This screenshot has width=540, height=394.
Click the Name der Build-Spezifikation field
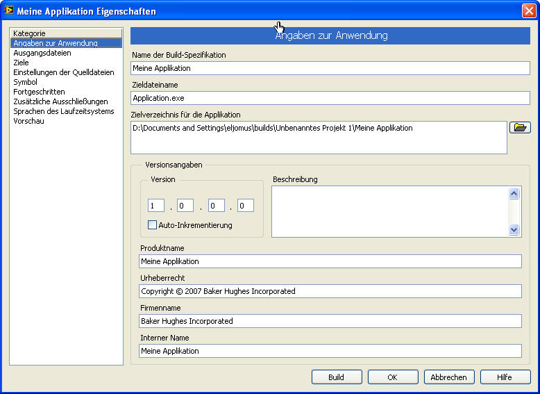[x=330, y=68]
